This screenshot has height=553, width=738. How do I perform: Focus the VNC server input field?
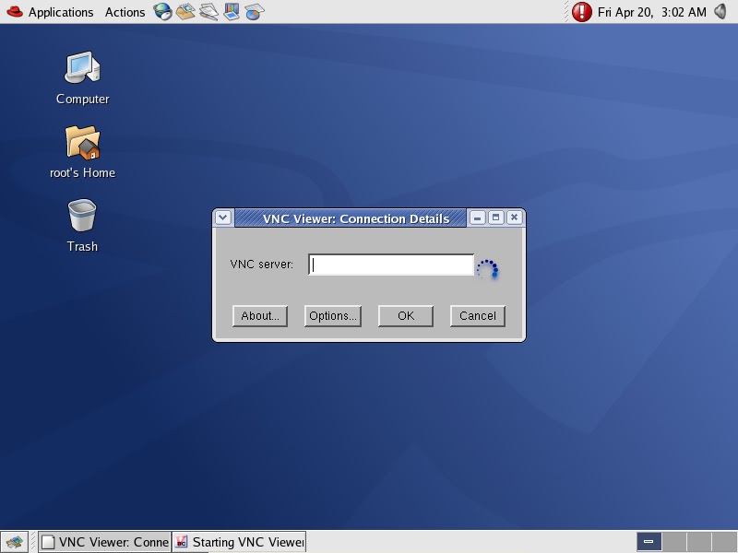point(390,265)
